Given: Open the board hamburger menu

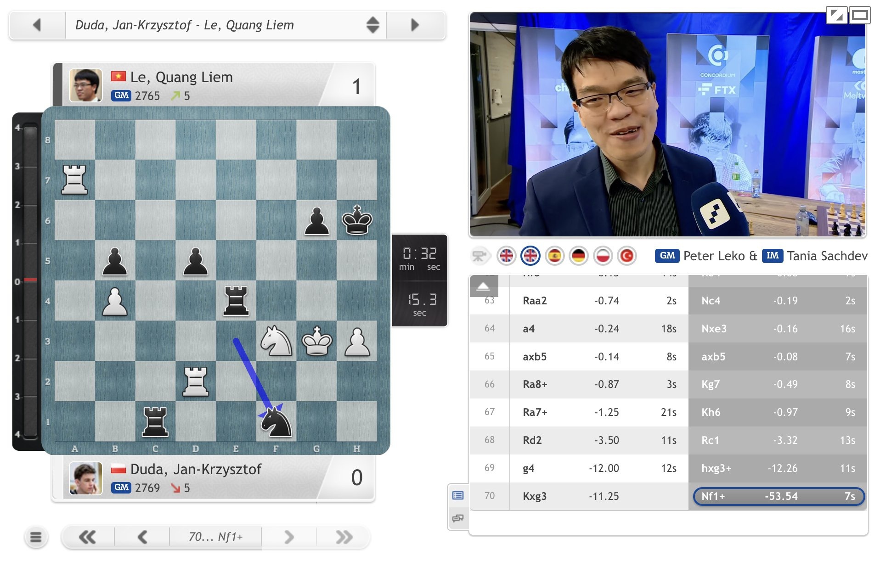Looking at the screenshot, I should point(36,537).
